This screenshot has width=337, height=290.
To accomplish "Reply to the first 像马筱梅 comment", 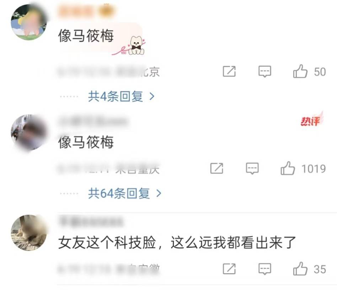I will pos(264,72).
